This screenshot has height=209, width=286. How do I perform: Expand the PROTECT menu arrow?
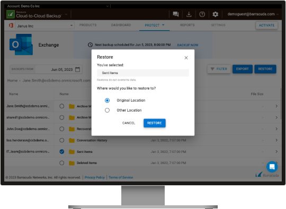(163, 25)
